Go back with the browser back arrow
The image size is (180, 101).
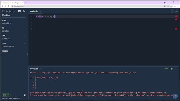click(3, 6)
